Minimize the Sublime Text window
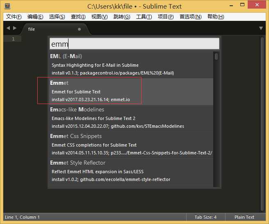The image size is (269, 224). [231, 5]
